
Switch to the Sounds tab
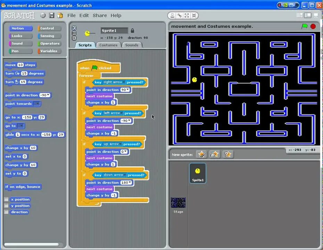point(132,45)
